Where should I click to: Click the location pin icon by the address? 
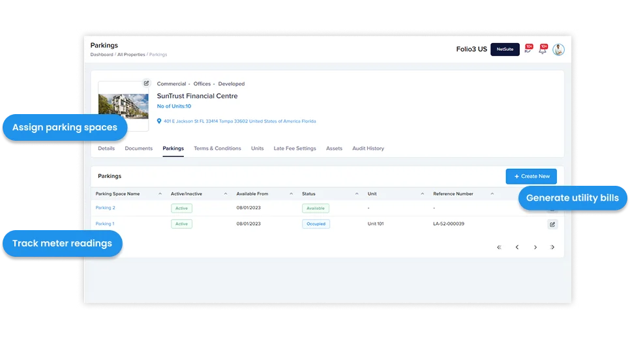point(159,121)
